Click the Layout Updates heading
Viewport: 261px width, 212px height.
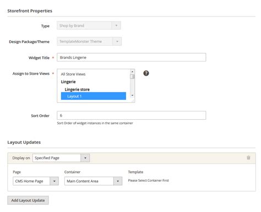click(x=24, y=142)
